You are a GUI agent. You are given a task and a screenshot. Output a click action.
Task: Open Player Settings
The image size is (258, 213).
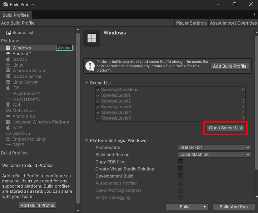191,23
